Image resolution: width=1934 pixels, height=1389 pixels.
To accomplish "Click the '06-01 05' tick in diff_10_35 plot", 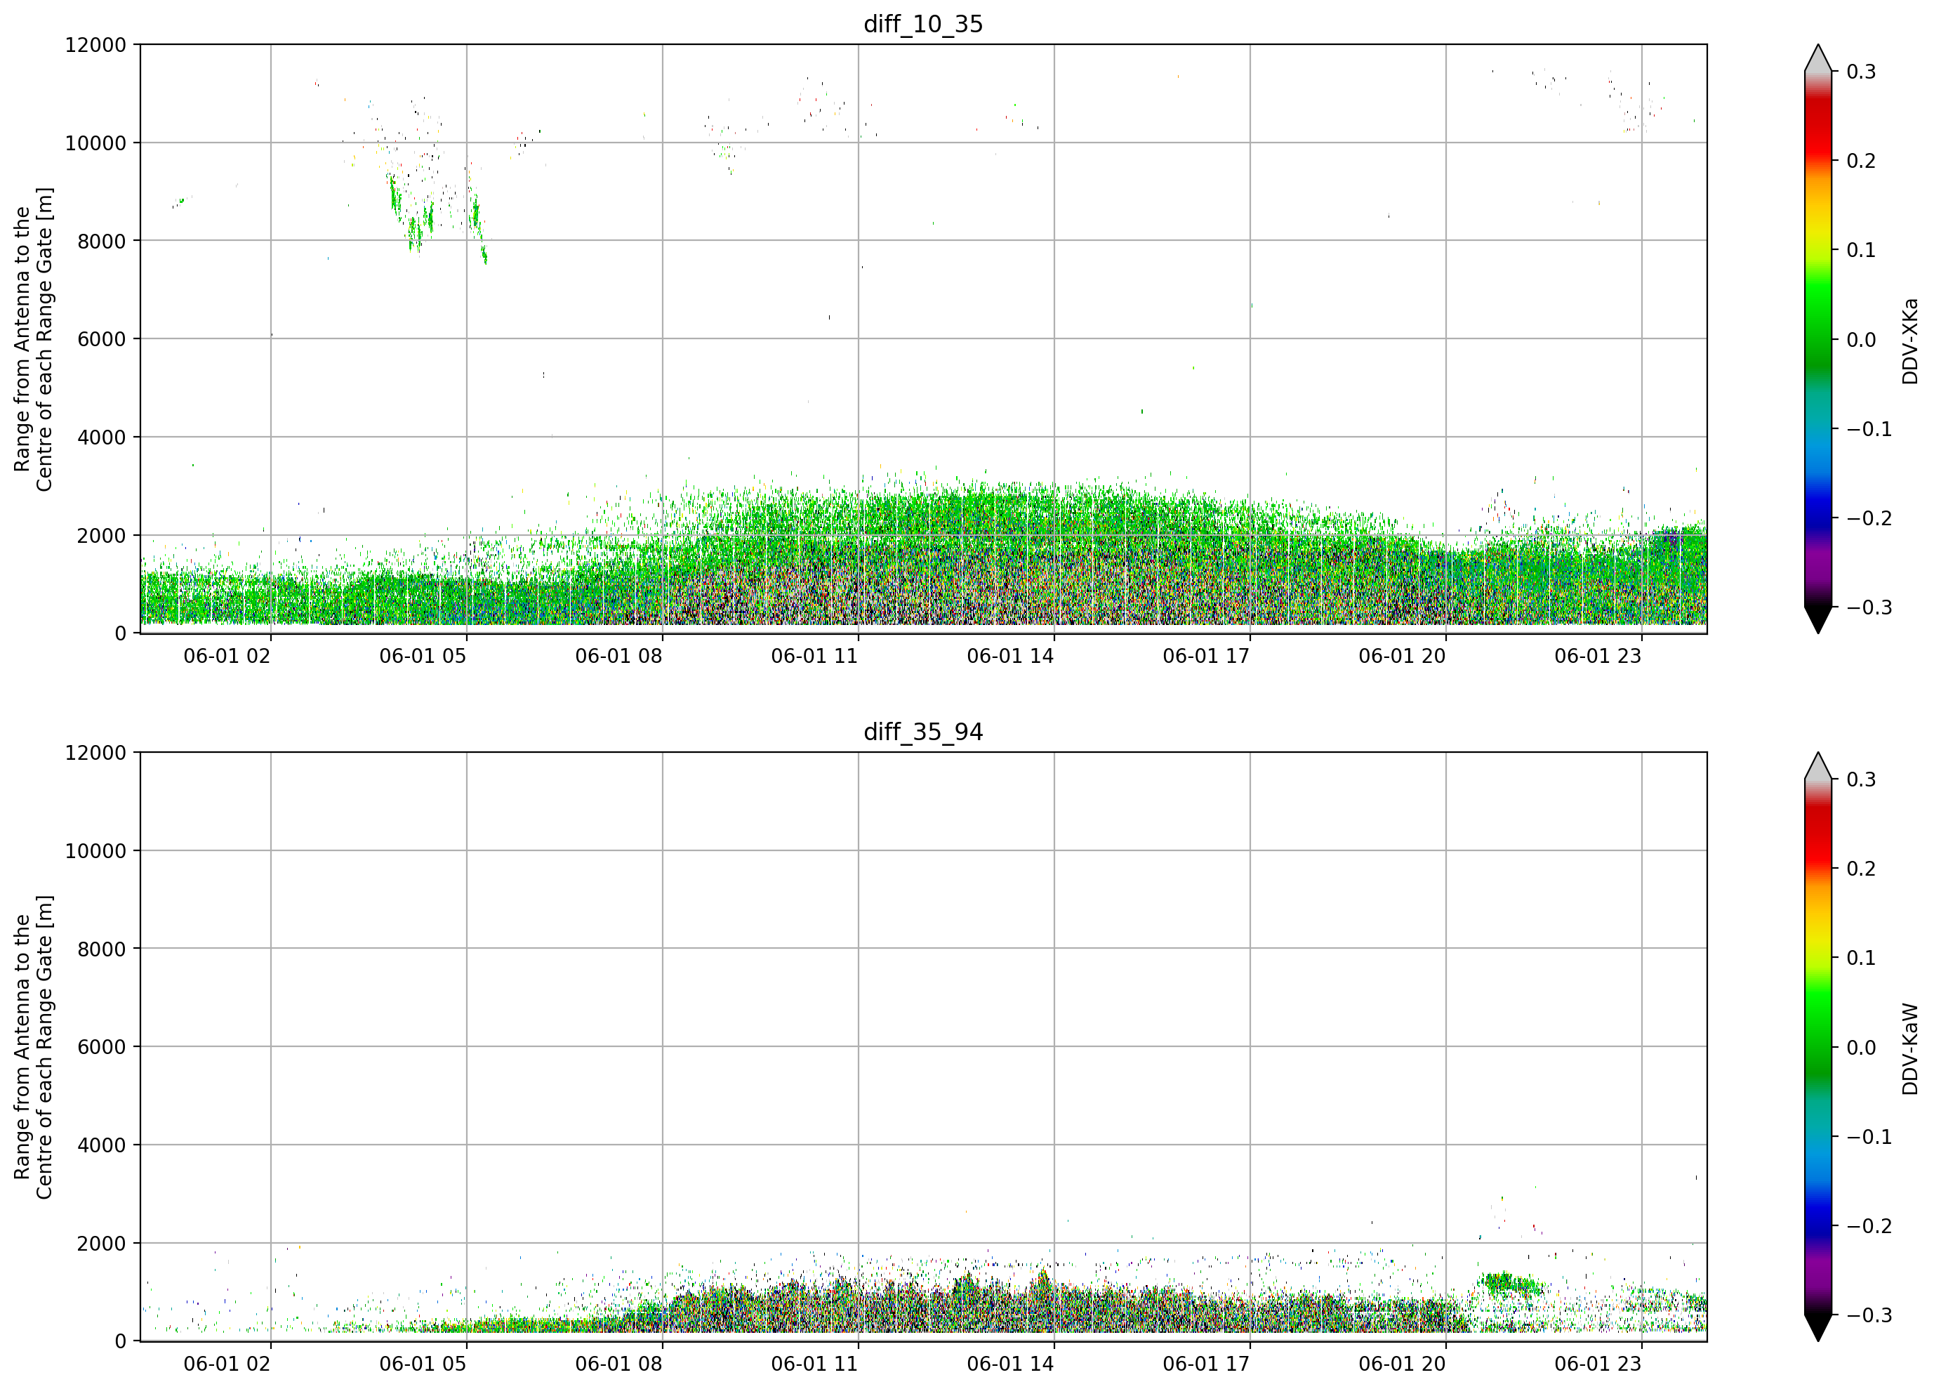I will point(423,656).
